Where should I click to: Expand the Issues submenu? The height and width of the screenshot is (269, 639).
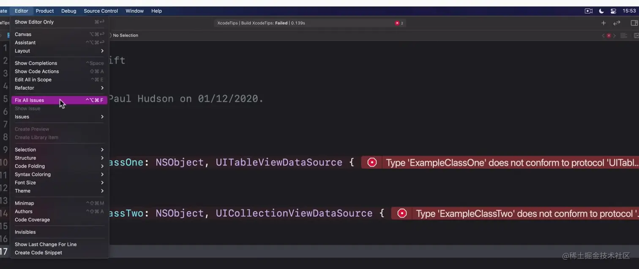click(x=59, y=117)
